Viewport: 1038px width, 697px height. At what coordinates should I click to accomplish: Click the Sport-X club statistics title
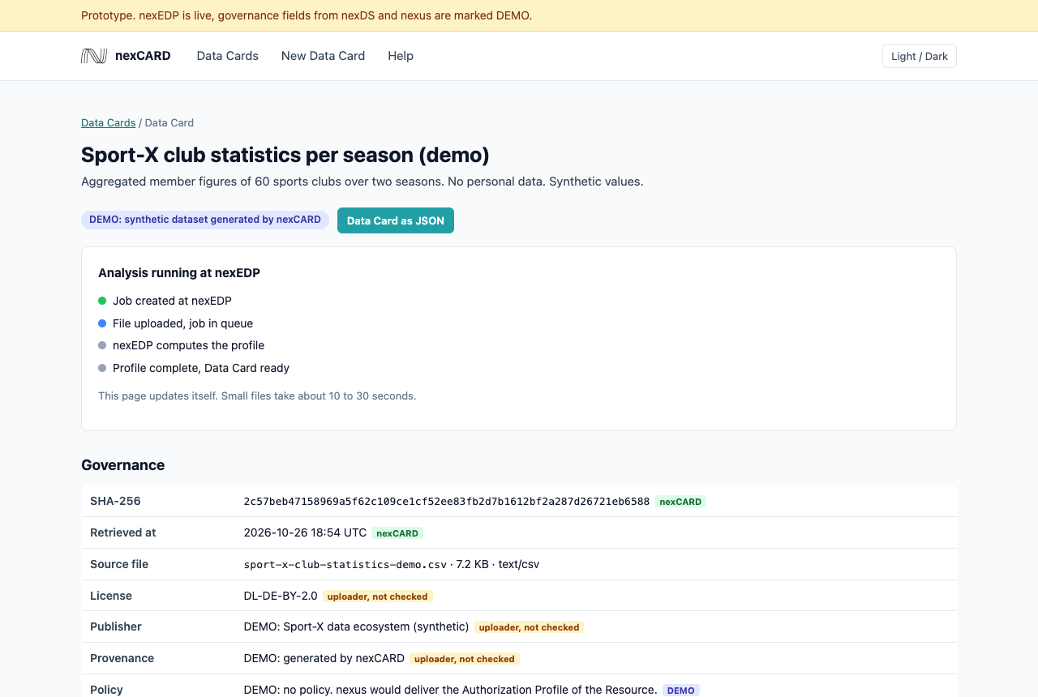point(285,155)
